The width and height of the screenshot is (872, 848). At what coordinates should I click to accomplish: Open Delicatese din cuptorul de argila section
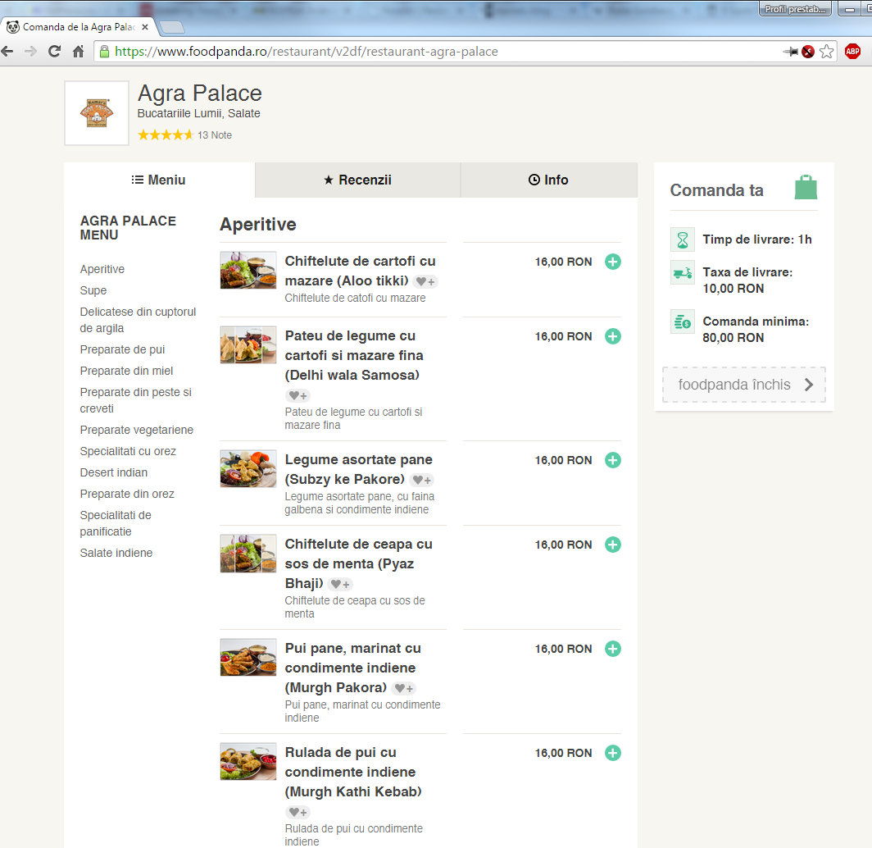pos(138,320)
